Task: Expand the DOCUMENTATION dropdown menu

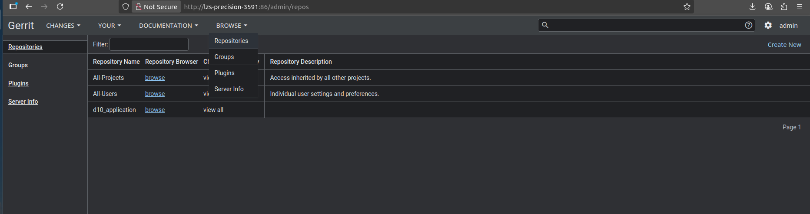Action: [x=168, y=26]
